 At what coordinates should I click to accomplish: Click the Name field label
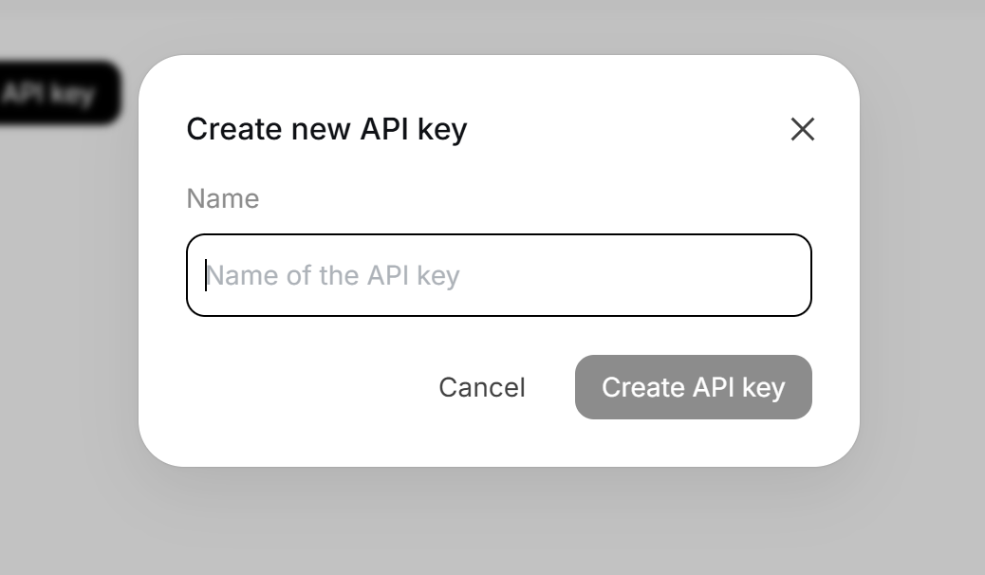tap(222, 198)
